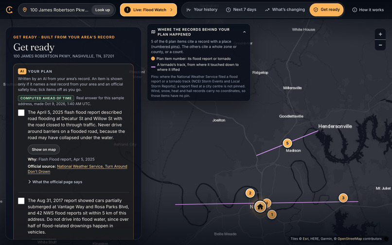392x245 pixels.
Task: Open the How it works page
Action: pos(368,10)
